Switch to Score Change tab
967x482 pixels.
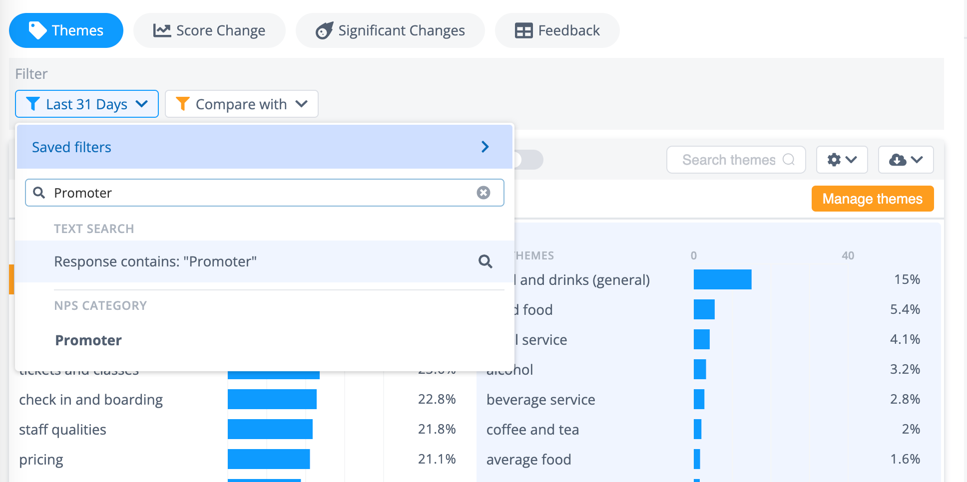coord(209,30)
